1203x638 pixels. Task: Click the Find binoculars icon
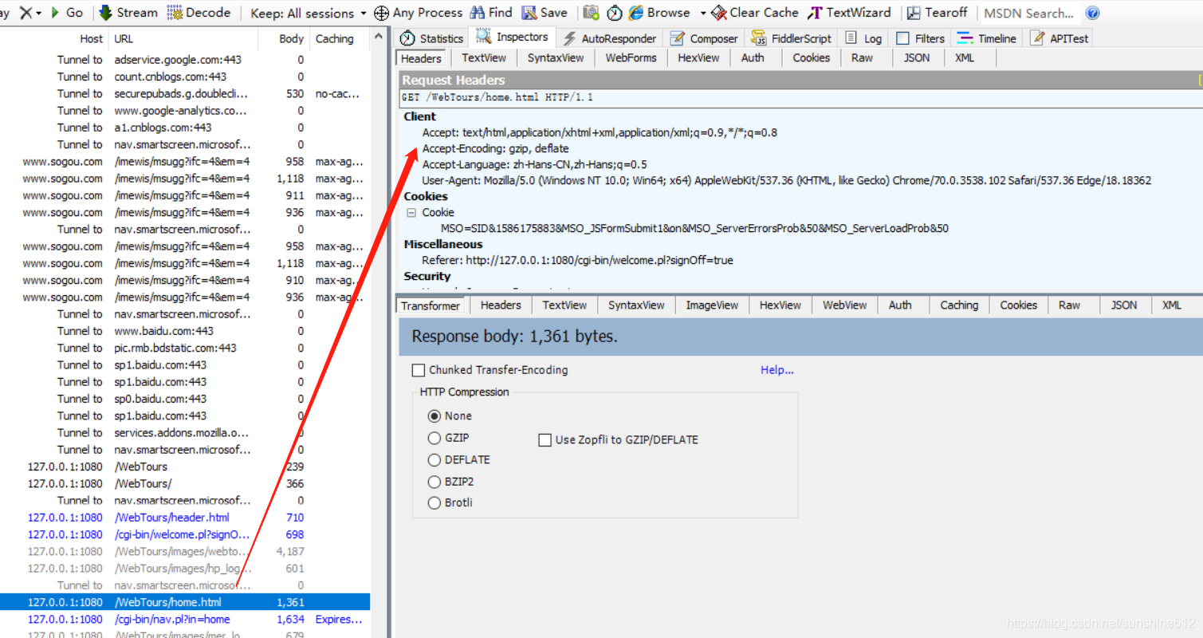pyautogui.click(x=478, y=13)
